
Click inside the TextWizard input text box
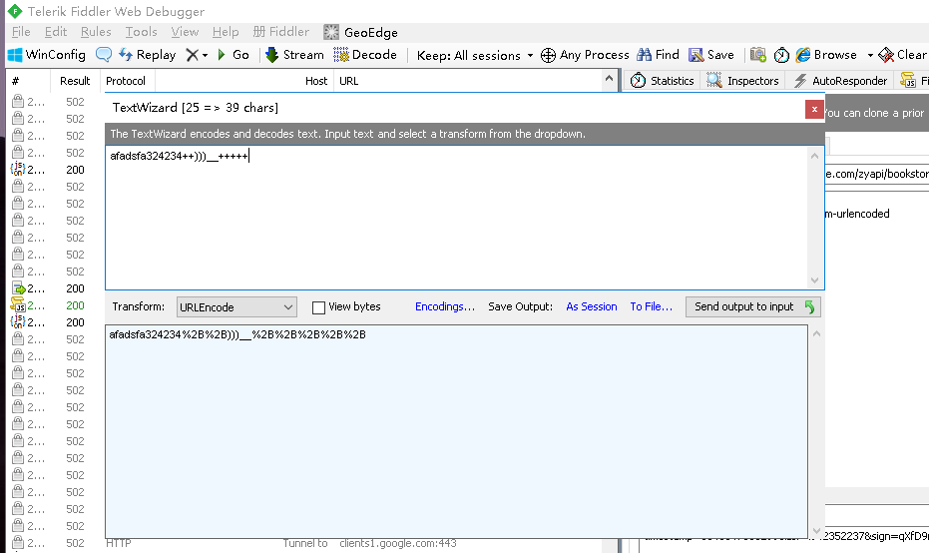click(457, 218)
